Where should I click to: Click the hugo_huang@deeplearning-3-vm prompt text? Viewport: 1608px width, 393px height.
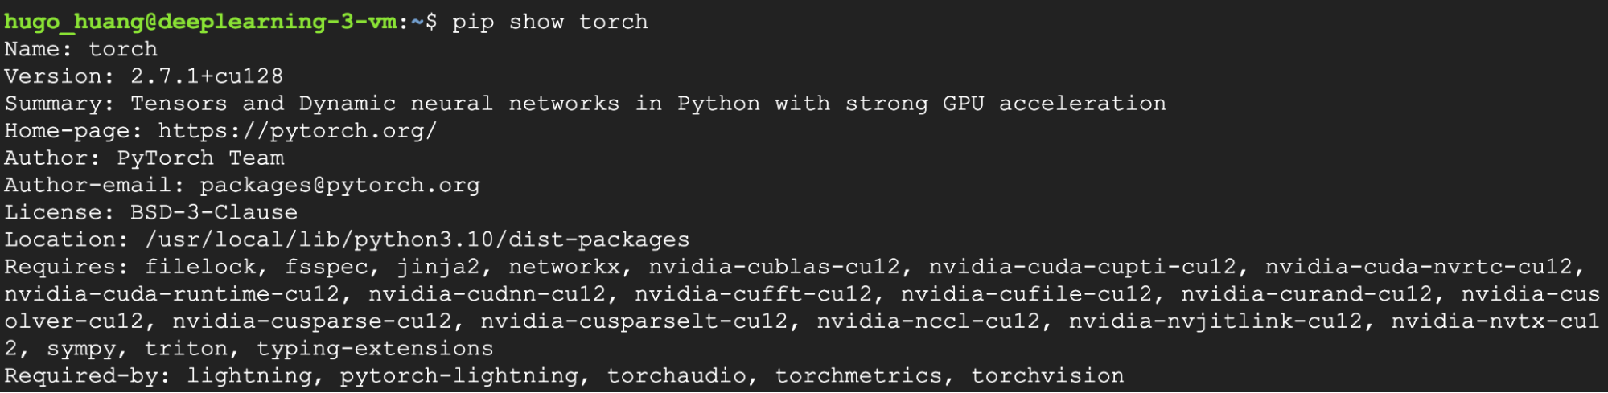click(x=200, y=22)
